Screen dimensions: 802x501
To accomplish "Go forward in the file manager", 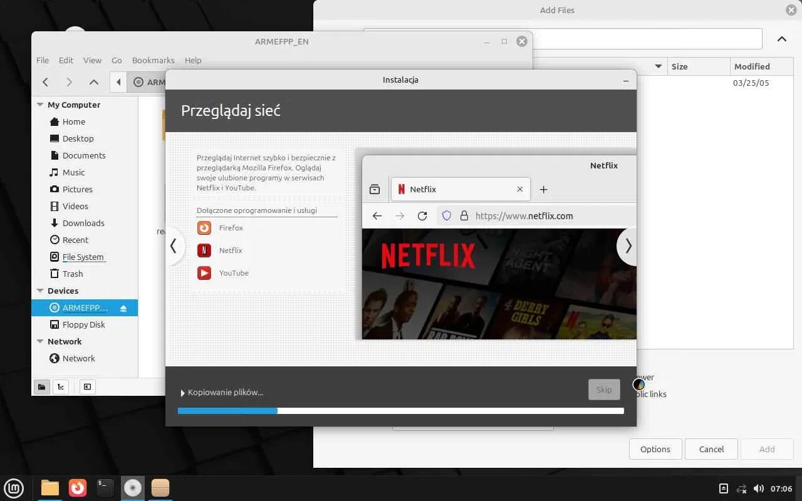I will click(69, 82).
